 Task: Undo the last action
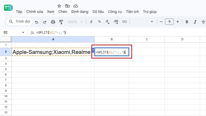point(37,22)
